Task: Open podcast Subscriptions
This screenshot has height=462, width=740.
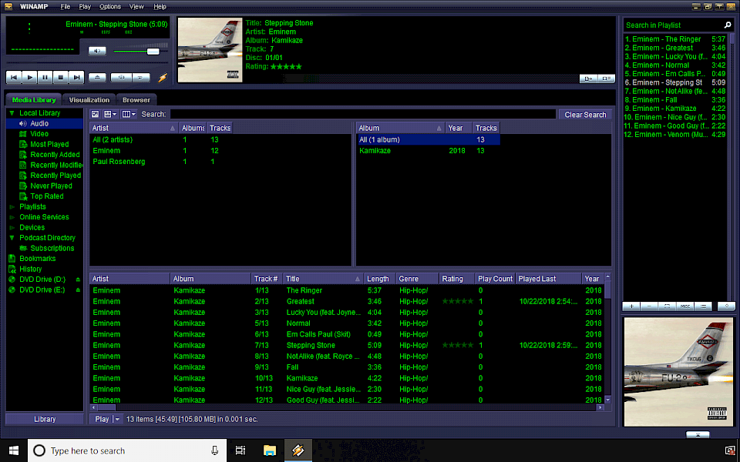Action: 52,249
